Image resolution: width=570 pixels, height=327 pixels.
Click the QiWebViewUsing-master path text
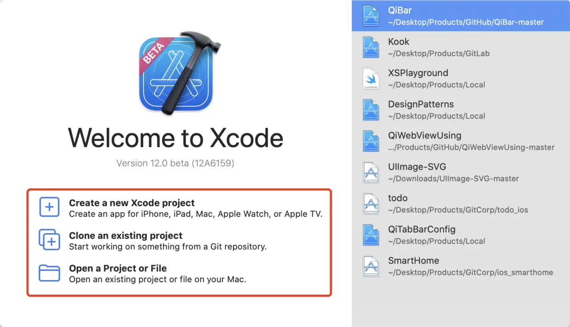pos(471,147)
